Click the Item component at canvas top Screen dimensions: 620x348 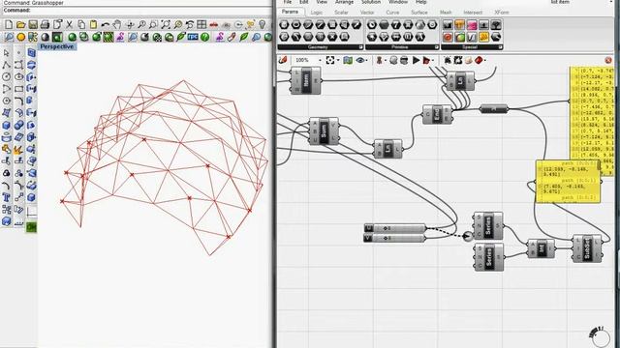pos(306,80)
